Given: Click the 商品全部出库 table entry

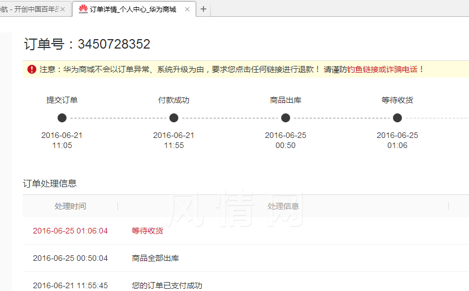Looking at the screenshot, I should pyautogui.click(x=155, y=258).
